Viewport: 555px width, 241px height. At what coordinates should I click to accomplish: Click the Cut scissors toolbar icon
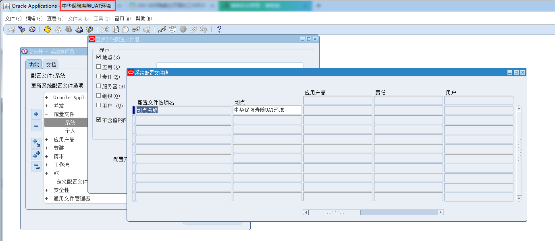(x=105, y=29)
